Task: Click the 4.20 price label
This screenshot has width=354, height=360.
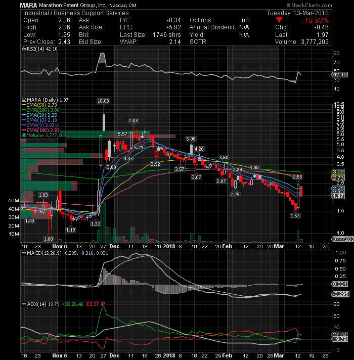Action: pos(199,149)
